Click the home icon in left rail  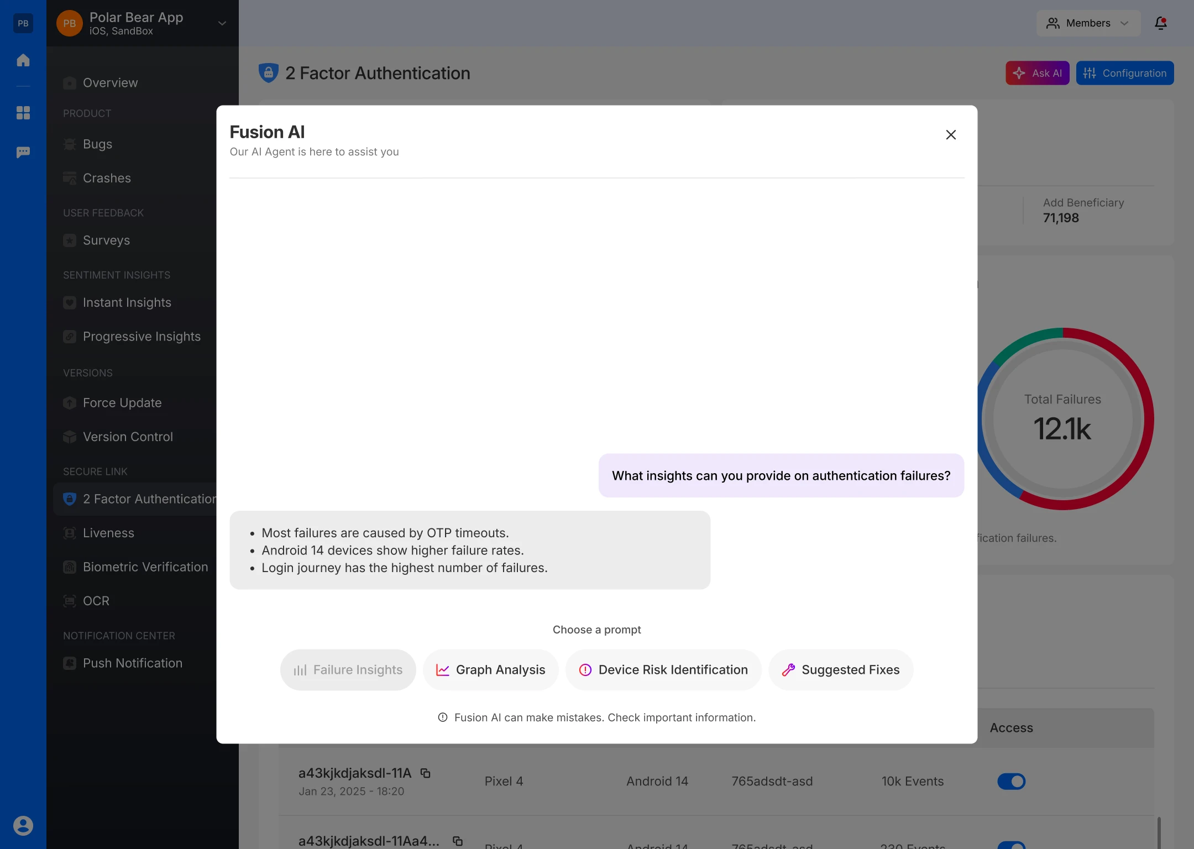pyautogui.click(x=23, y=60)
